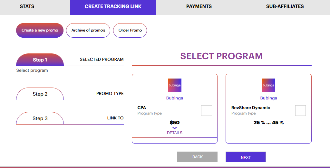Click the Bubinga logo in CPA card
This screenshot has width=330, height=168.
pyautogui.click(x=174, y=85)
